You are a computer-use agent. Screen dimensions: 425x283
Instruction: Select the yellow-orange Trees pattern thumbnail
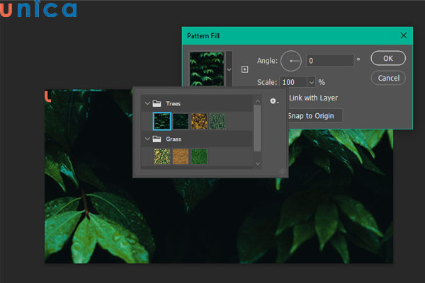click(199, 121)
